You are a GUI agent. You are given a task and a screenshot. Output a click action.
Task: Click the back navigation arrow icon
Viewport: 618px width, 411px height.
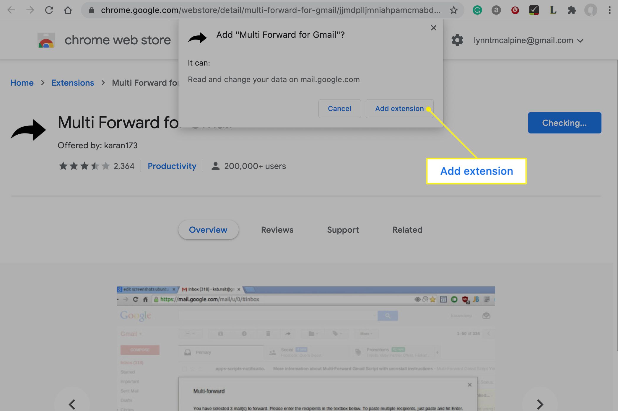click(11, 10)
